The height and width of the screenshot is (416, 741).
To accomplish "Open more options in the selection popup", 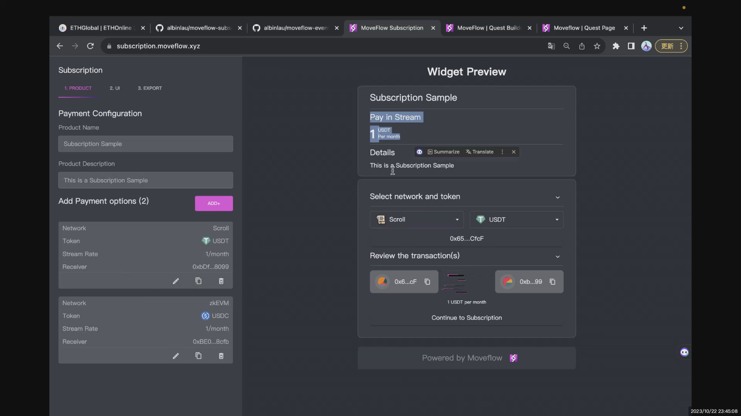I will pyautogui.click(x=502, y=152).
